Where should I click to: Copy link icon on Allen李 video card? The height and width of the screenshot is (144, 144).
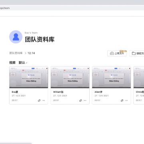(122, 100)
